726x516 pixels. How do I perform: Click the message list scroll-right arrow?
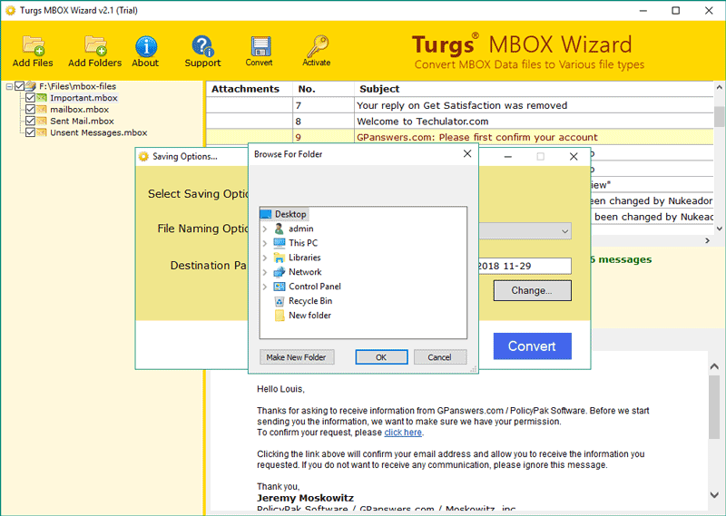click(707, 240)
